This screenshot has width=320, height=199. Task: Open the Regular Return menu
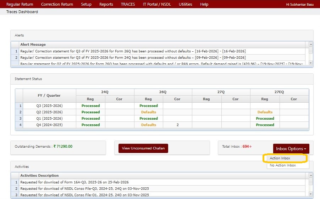point(20,4)
